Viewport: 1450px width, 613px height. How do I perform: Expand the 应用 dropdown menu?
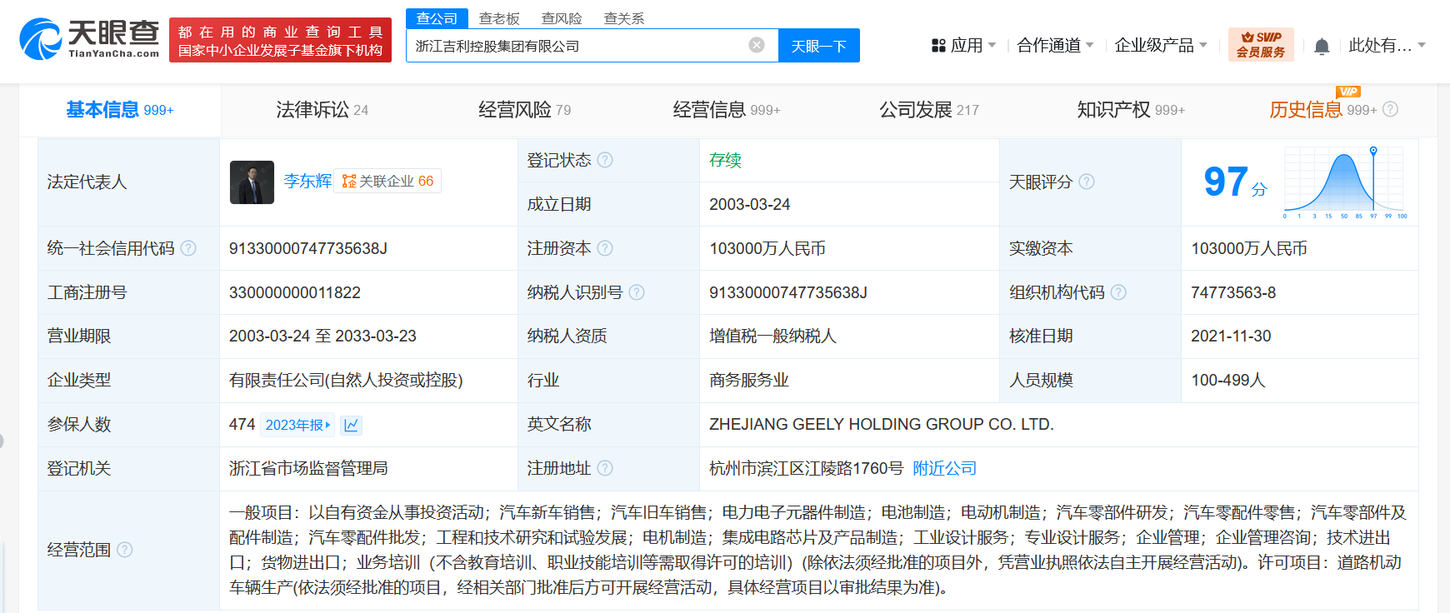(x=964, y=46)
